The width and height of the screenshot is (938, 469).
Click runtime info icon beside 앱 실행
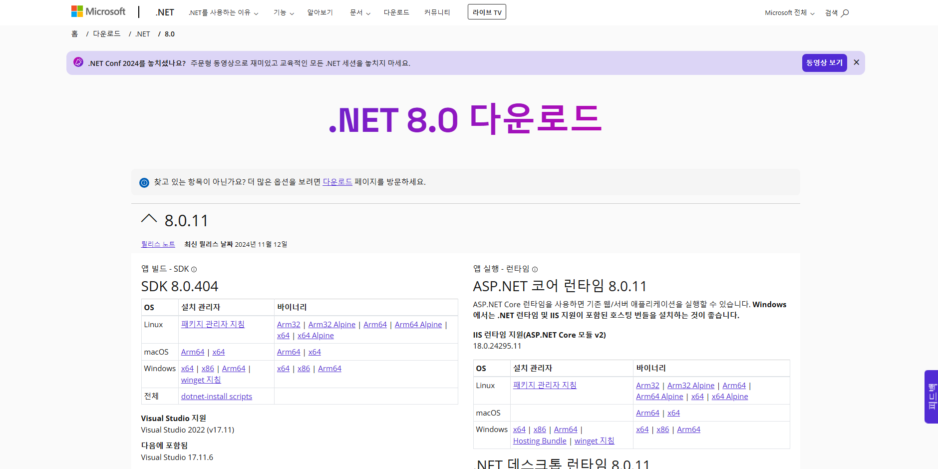coord(535,270)
